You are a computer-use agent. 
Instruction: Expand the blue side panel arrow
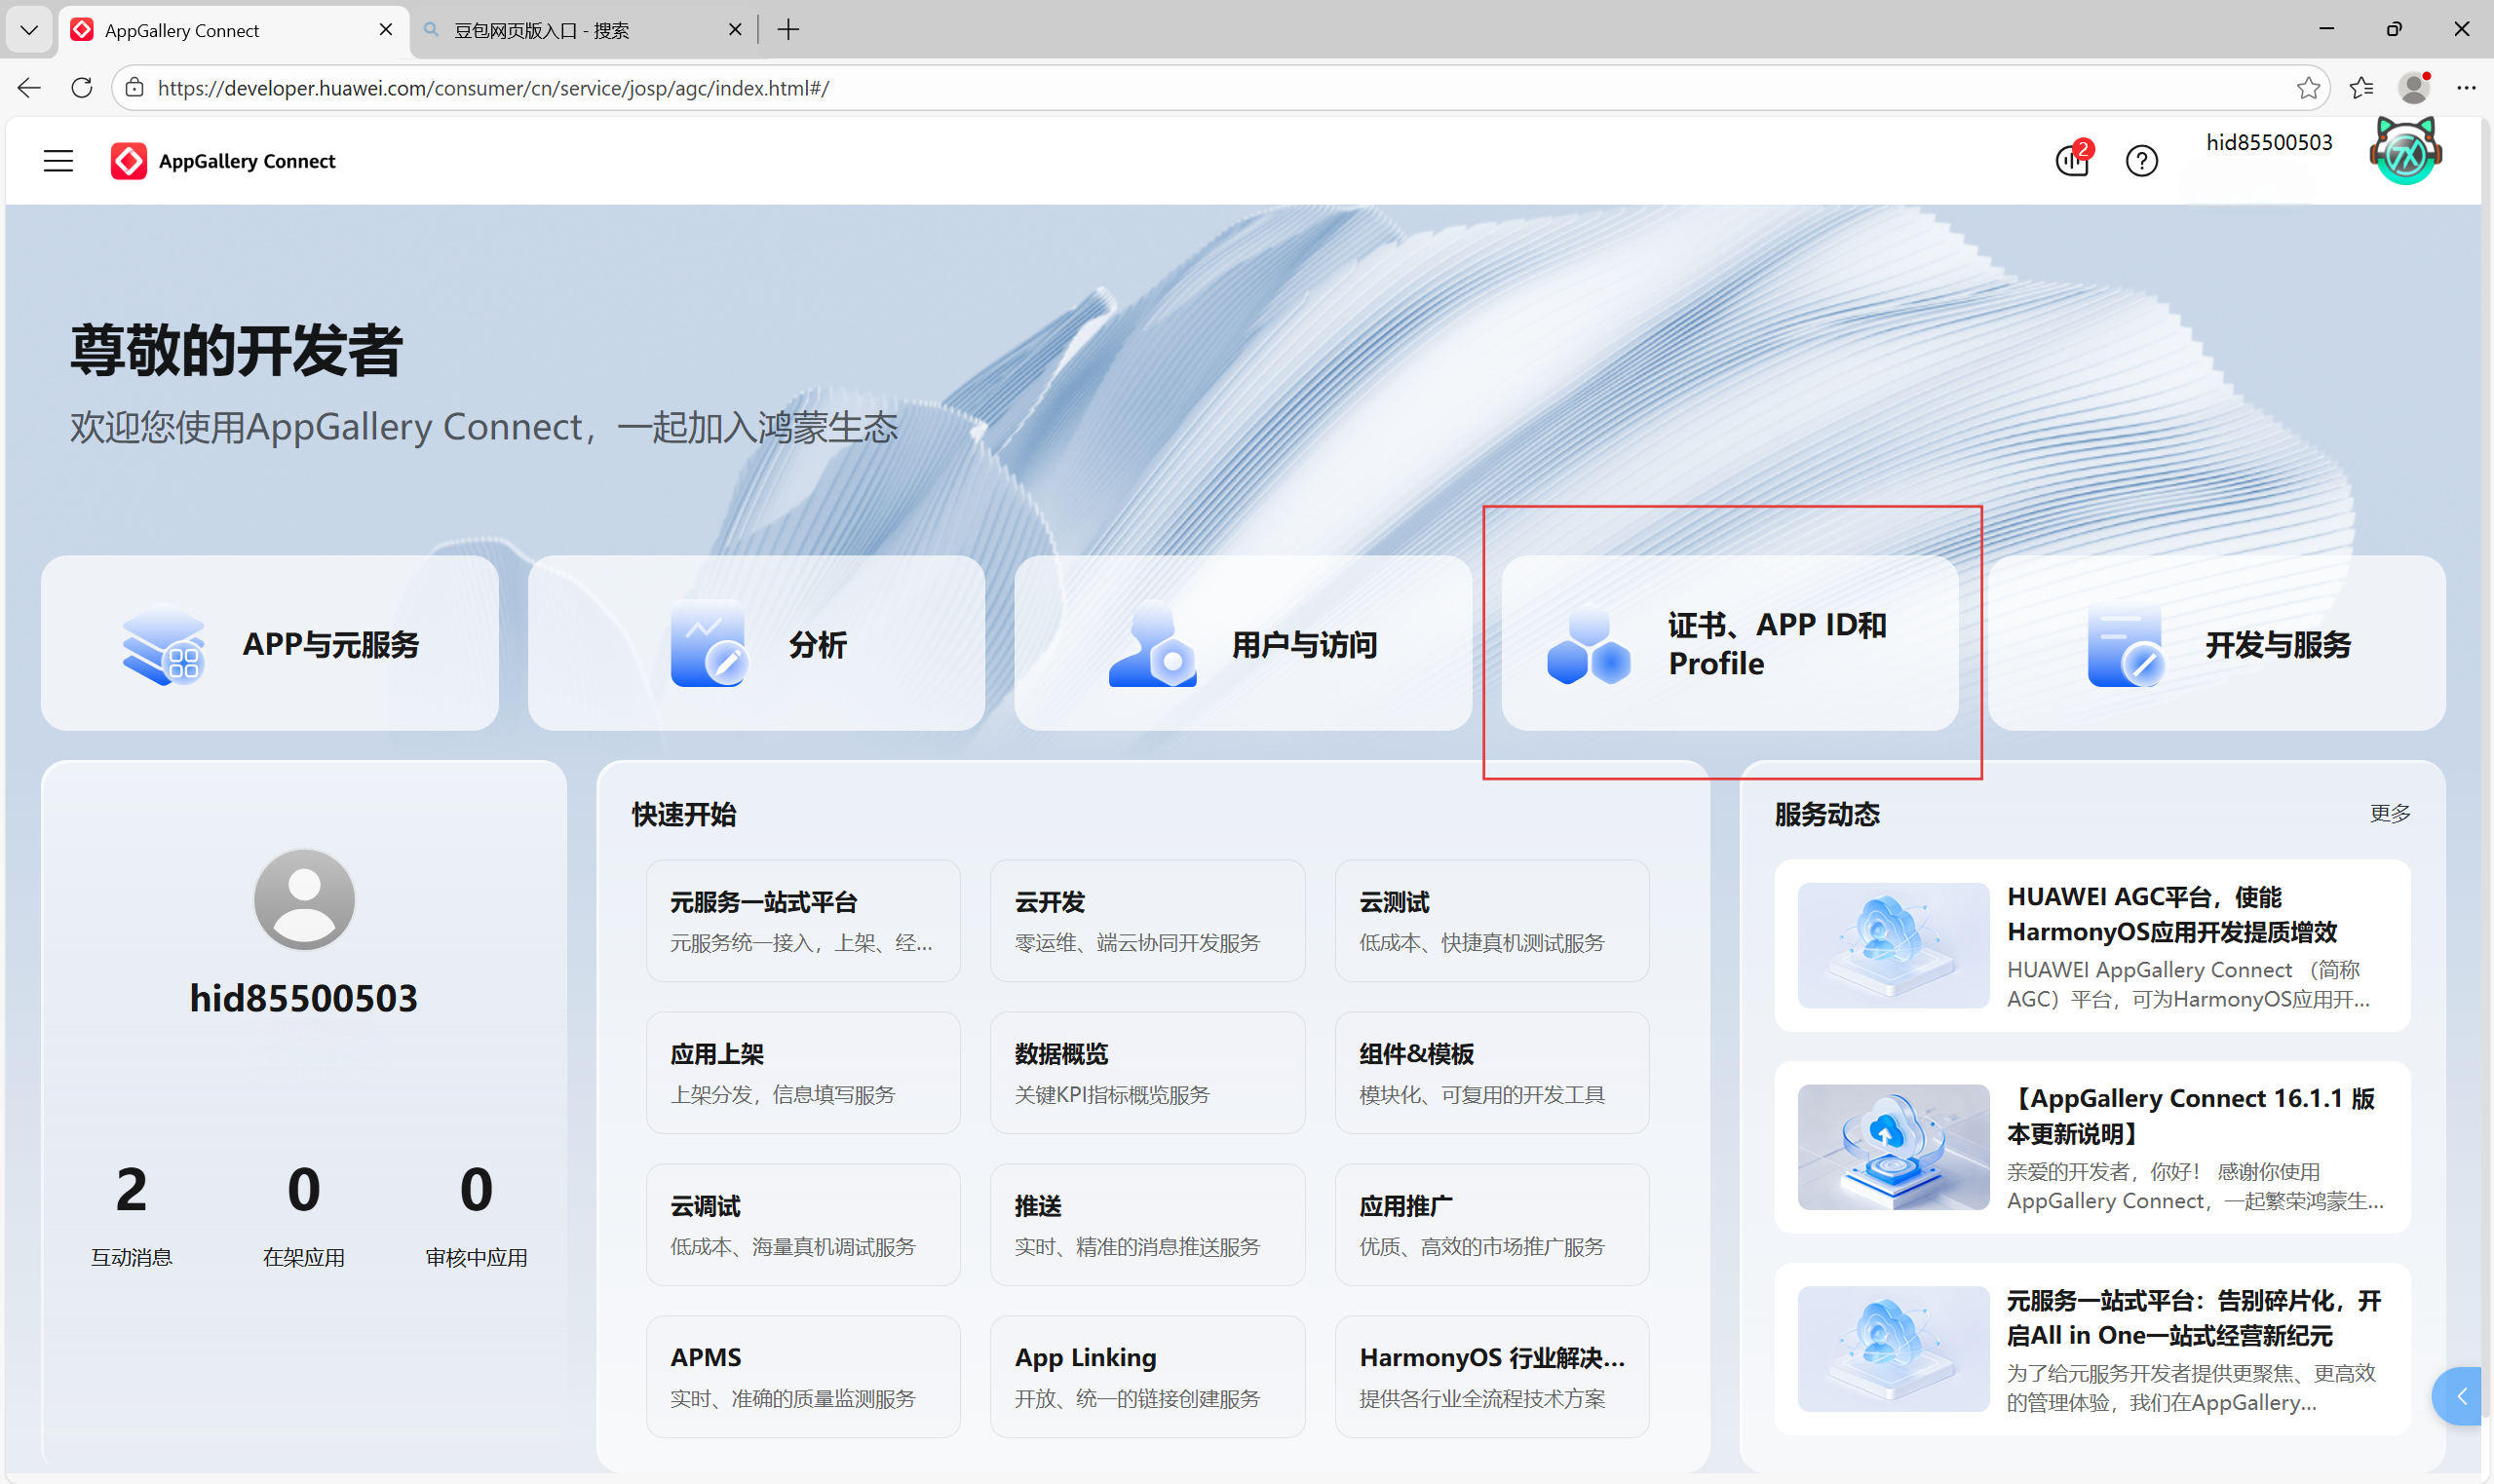(2461, 1396)
